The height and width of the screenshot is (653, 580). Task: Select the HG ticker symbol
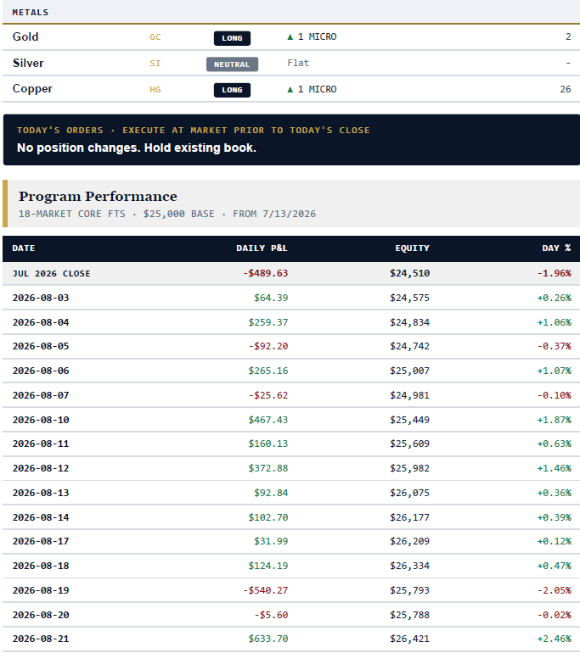(x=155, y=90)
